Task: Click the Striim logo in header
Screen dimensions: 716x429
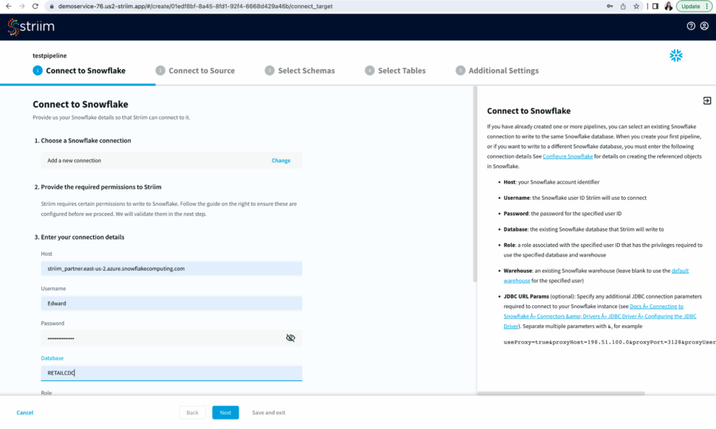Action: (x=31, y=27)
